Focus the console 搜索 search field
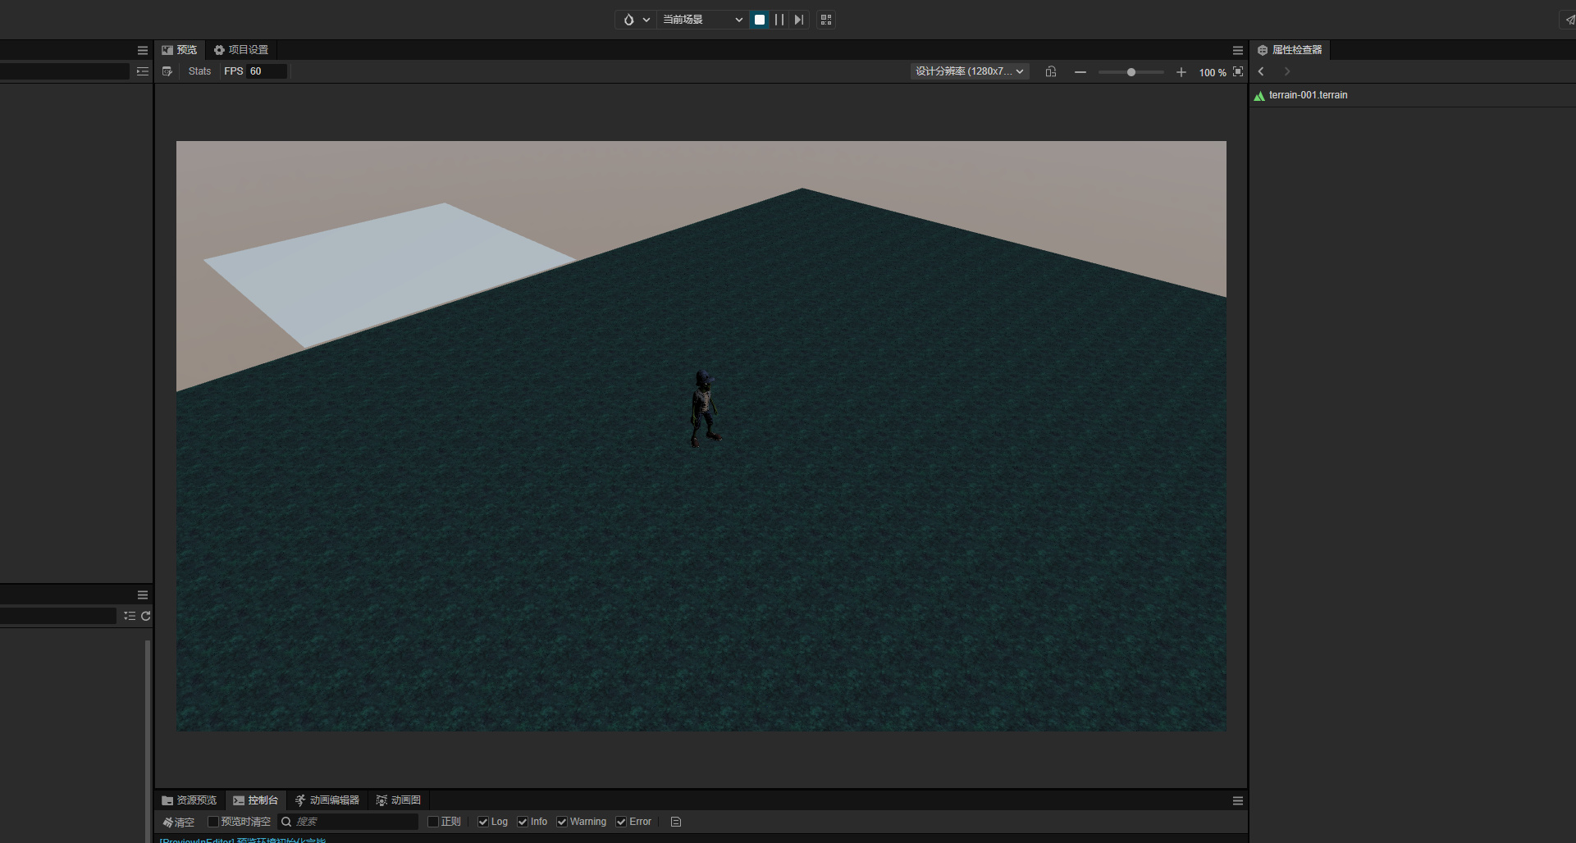Screen dimensions: 1576x843 [349, 822]
